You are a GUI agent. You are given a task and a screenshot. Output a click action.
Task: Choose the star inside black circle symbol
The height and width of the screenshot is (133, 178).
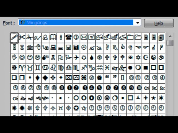[76, 108]
